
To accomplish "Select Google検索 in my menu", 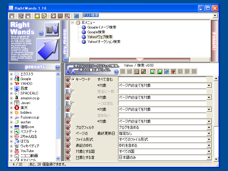I will 96,32.
